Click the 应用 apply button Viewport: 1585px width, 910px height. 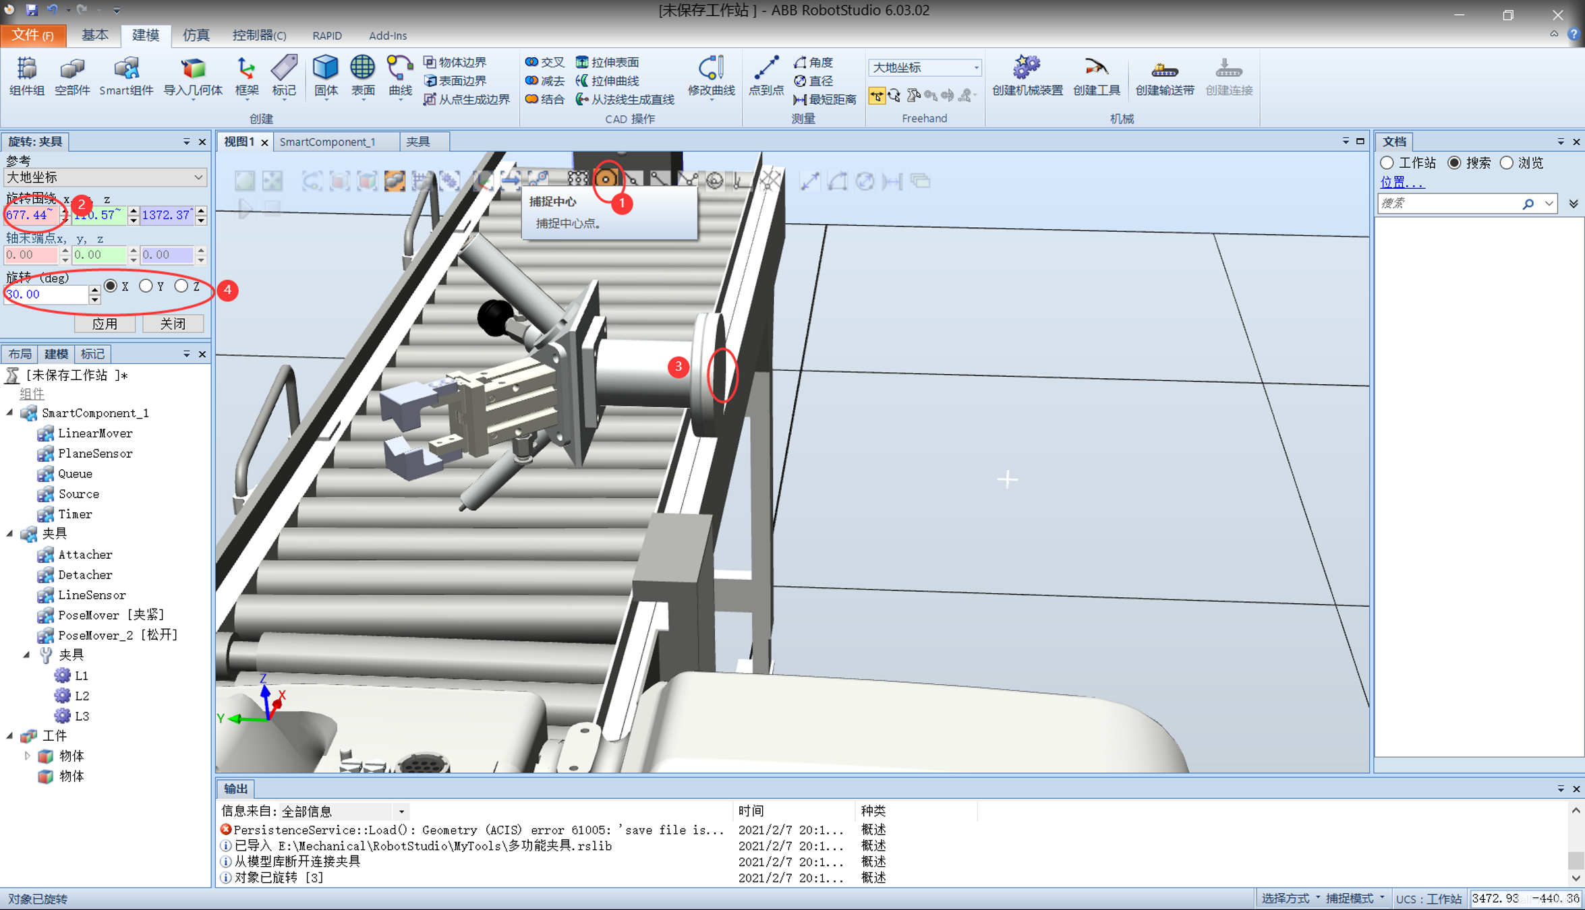[105, 324]
